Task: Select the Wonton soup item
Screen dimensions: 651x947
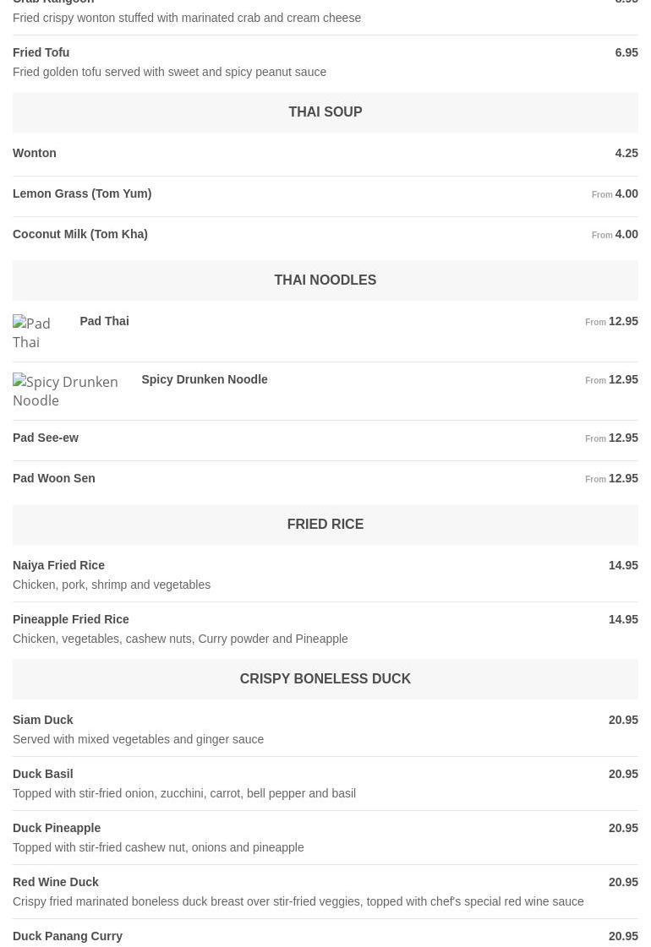Action: coord(35,153)
